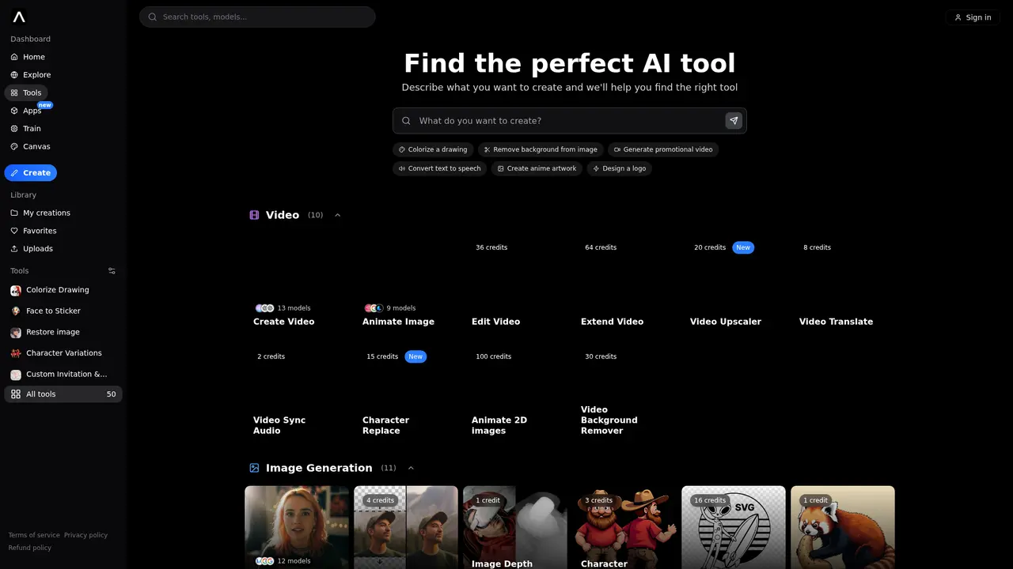
Task: Open Face to Sticker tool
Action: point(63,311)
